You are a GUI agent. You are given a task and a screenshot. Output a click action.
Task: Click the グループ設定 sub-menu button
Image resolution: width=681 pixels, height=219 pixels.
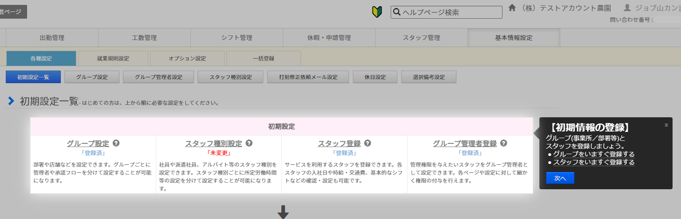tap(92, 77)
